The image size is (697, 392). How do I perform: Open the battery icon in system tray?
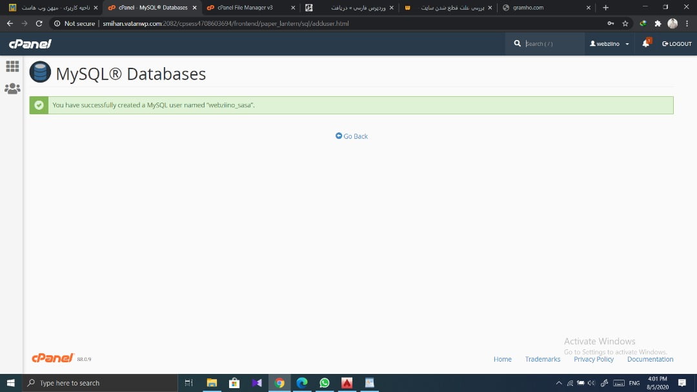(x=581, y=383)
